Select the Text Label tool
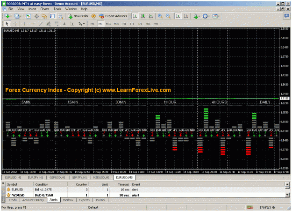Screen dimensions: 292x211 coord(72,24)
